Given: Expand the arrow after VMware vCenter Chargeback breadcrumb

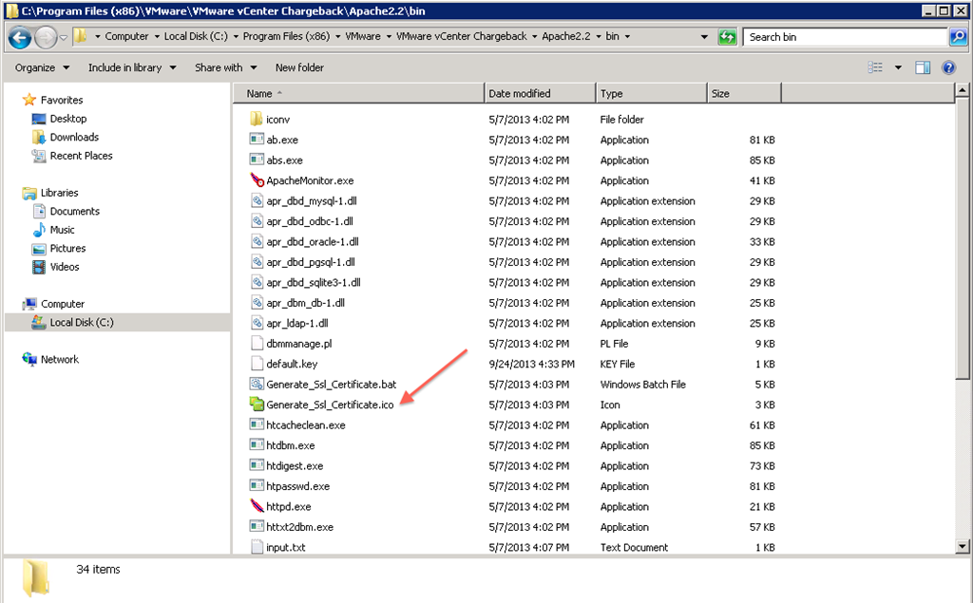Looking at the screenshot, I should [x=534, y=37].
